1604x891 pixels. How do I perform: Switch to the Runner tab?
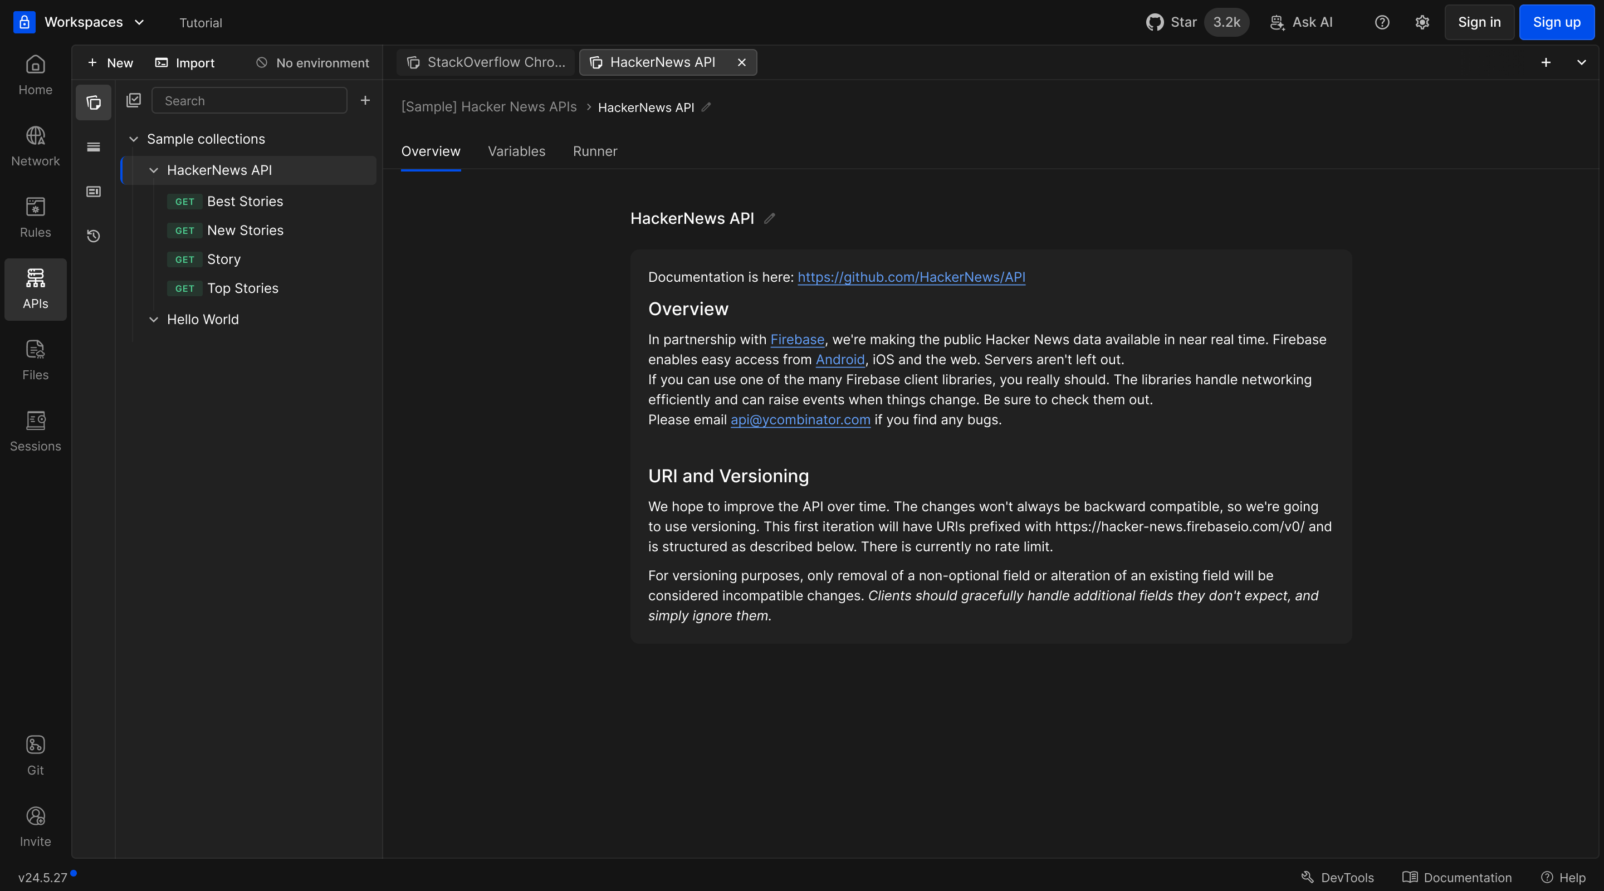click(595, 151)
